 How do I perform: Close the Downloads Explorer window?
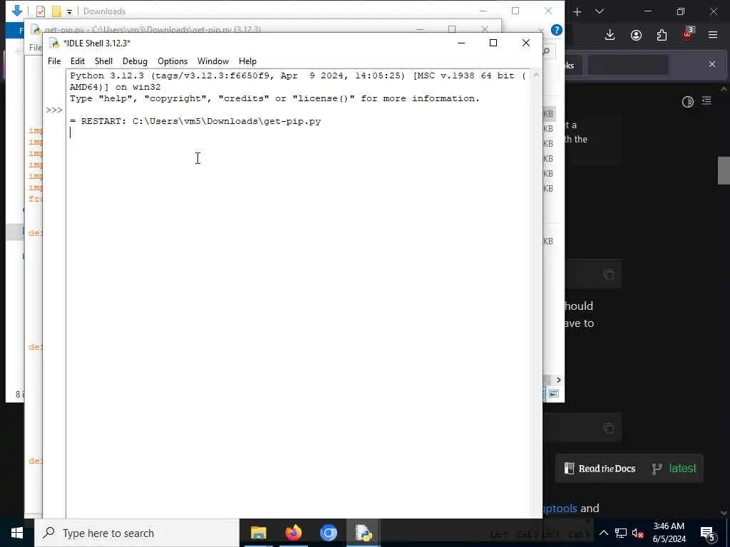548,11
